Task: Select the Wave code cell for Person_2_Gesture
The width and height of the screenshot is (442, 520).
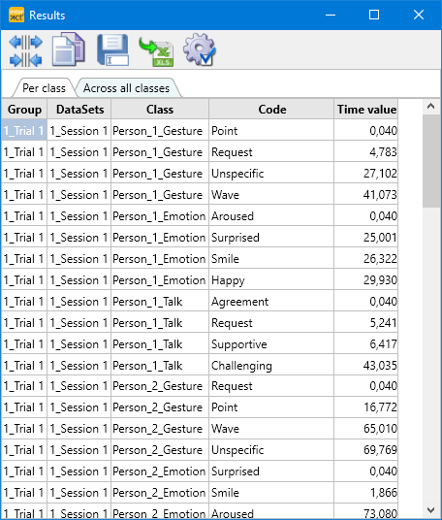Action: 271,429
